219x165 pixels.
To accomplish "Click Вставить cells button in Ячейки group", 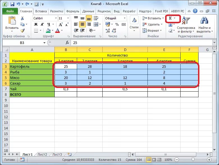I will click(152, 18).
